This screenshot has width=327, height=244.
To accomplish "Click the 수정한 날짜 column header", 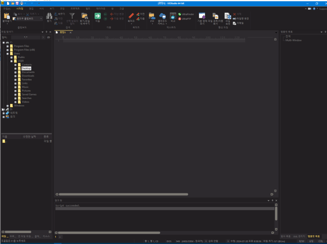I will point(29,137).
